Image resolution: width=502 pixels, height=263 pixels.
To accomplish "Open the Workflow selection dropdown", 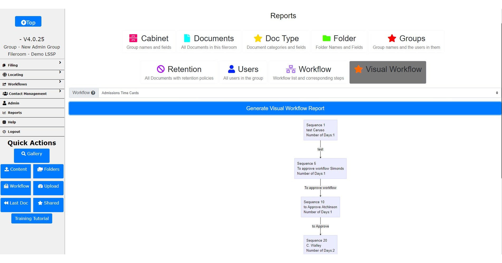I will coord(300,93).
